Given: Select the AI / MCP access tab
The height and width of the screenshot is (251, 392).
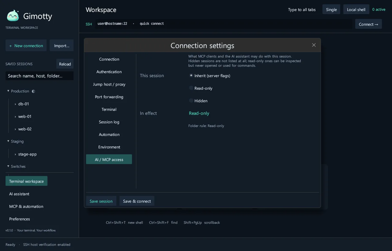Looking at the screenshot, I should [109, 159].
